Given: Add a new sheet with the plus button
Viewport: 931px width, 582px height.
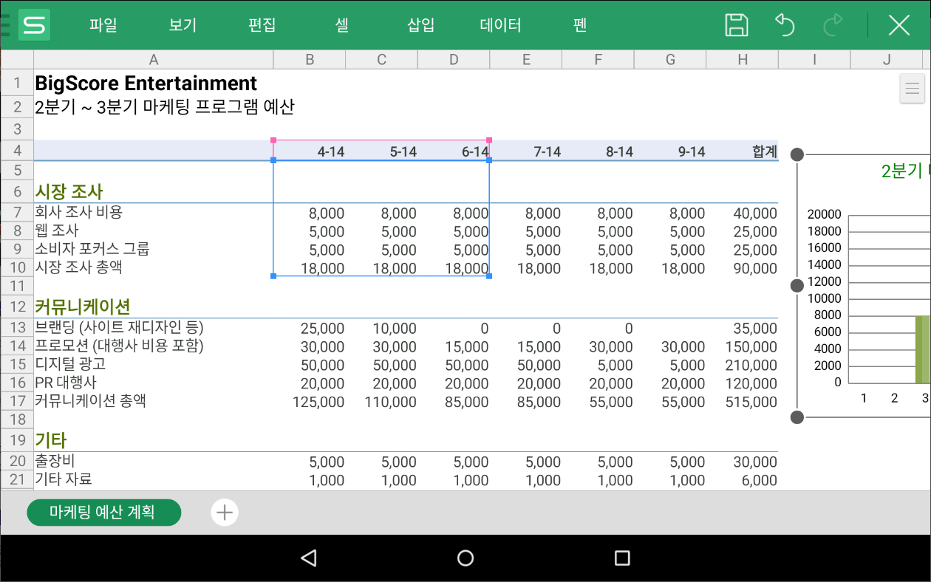Looking at the screenshot, I should 224,512.
